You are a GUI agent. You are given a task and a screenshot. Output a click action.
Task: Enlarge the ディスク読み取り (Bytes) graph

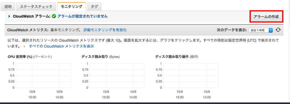(x=117, y=76)
